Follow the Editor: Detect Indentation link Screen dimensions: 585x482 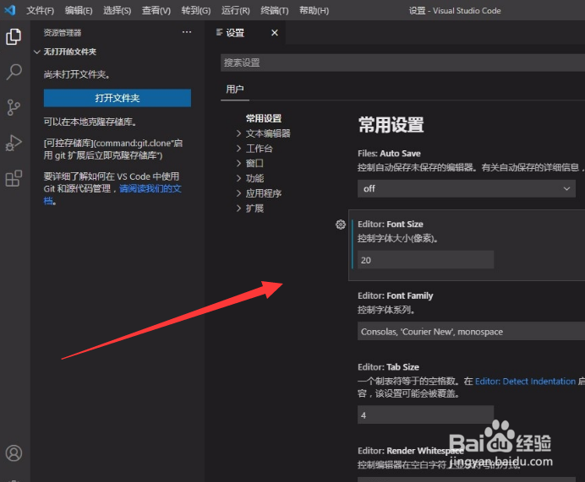click(525, 382)
